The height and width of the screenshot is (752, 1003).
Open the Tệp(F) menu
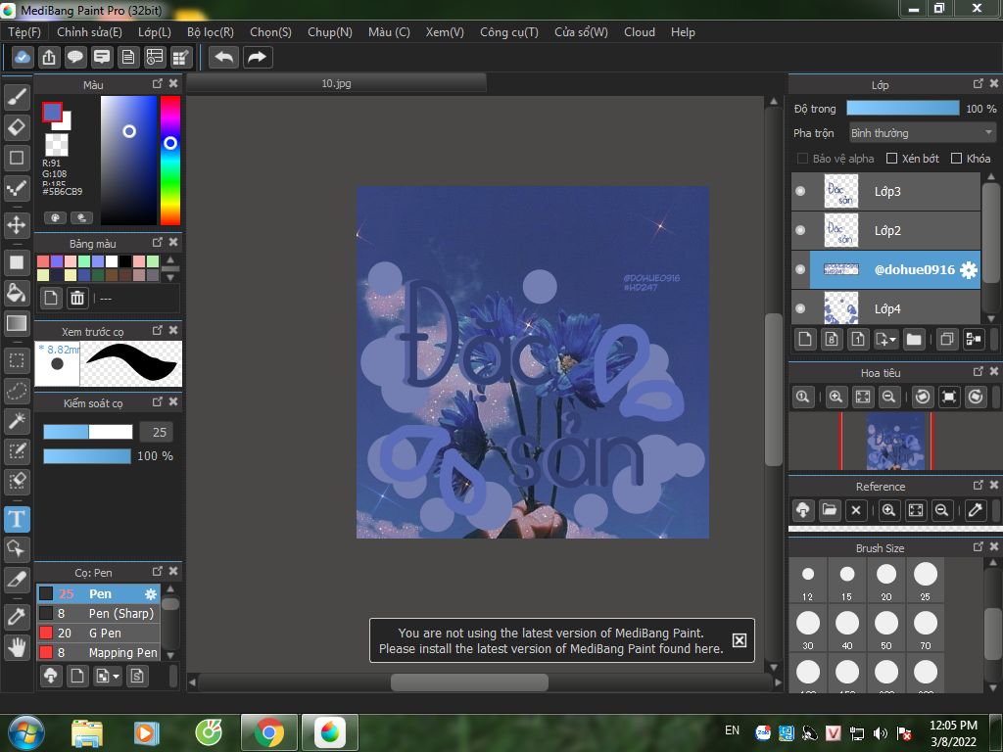click(24, 32)
